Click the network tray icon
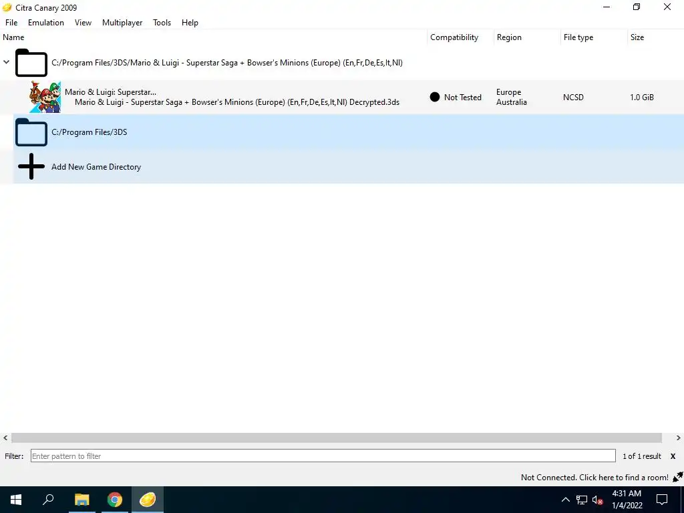The image size is (684, 513). coord(582,500)
